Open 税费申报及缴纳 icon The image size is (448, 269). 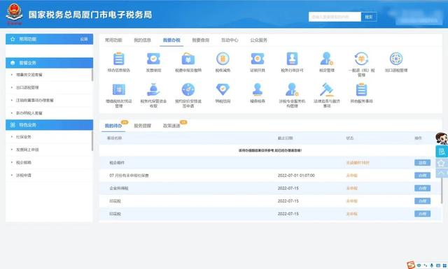(x=188, y=59)
